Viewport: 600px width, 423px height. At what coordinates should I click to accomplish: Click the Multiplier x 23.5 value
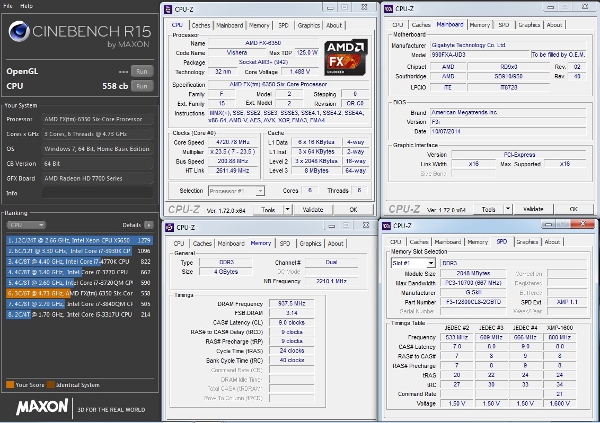pos(233,152)
